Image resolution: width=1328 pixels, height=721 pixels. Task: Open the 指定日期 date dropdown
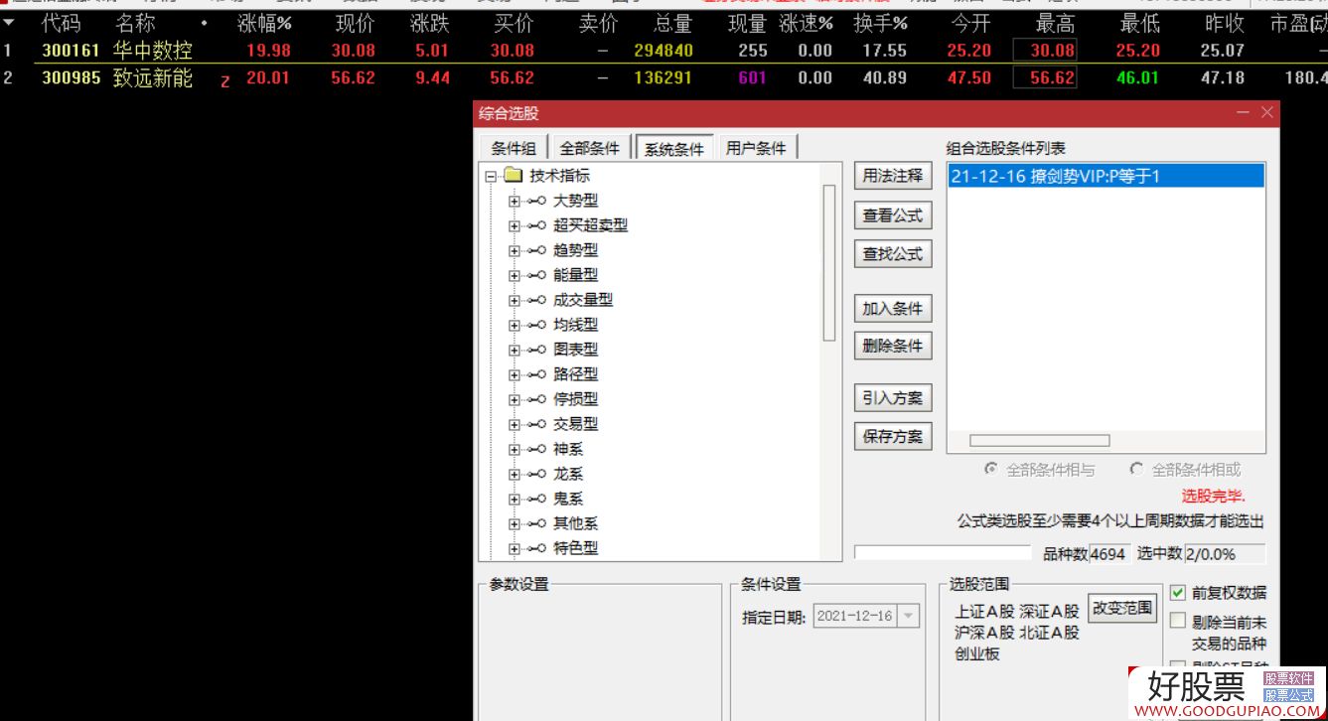pyautogui.click(x=908, y=616)
